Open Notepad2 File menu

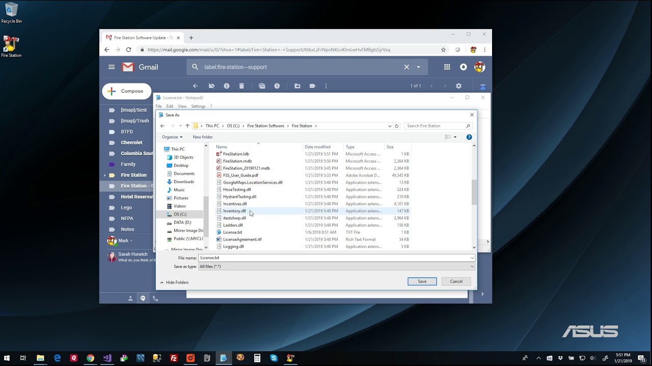point(158,106)
